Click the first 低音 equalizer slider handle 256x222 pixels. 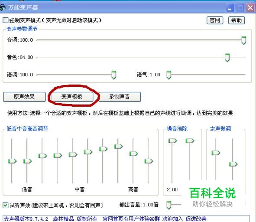click(12, 161)
